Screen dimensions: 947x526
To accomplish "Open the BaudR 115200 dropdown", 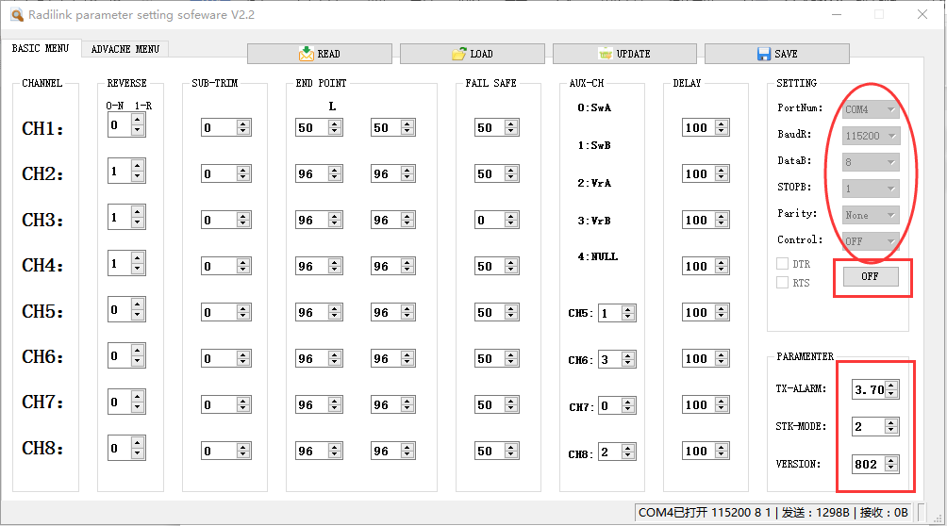I will click(871, 136).
